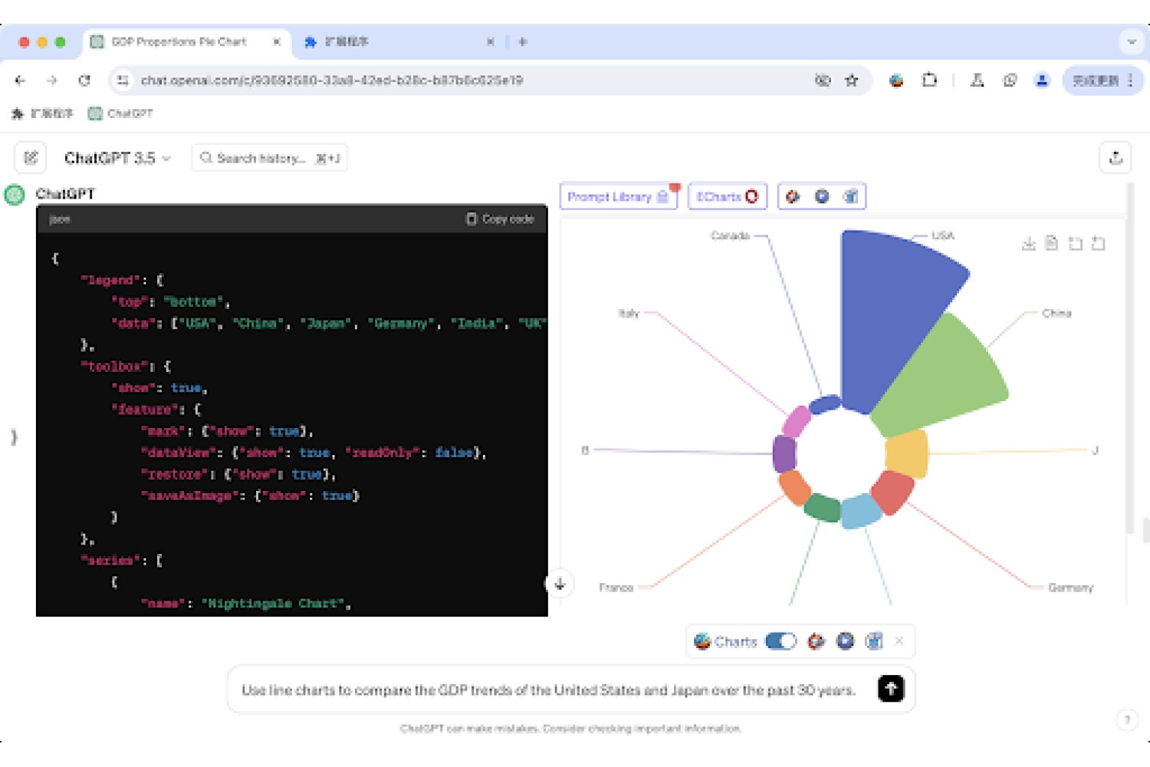Bookmark this page with the star icon

pos(852,80)
